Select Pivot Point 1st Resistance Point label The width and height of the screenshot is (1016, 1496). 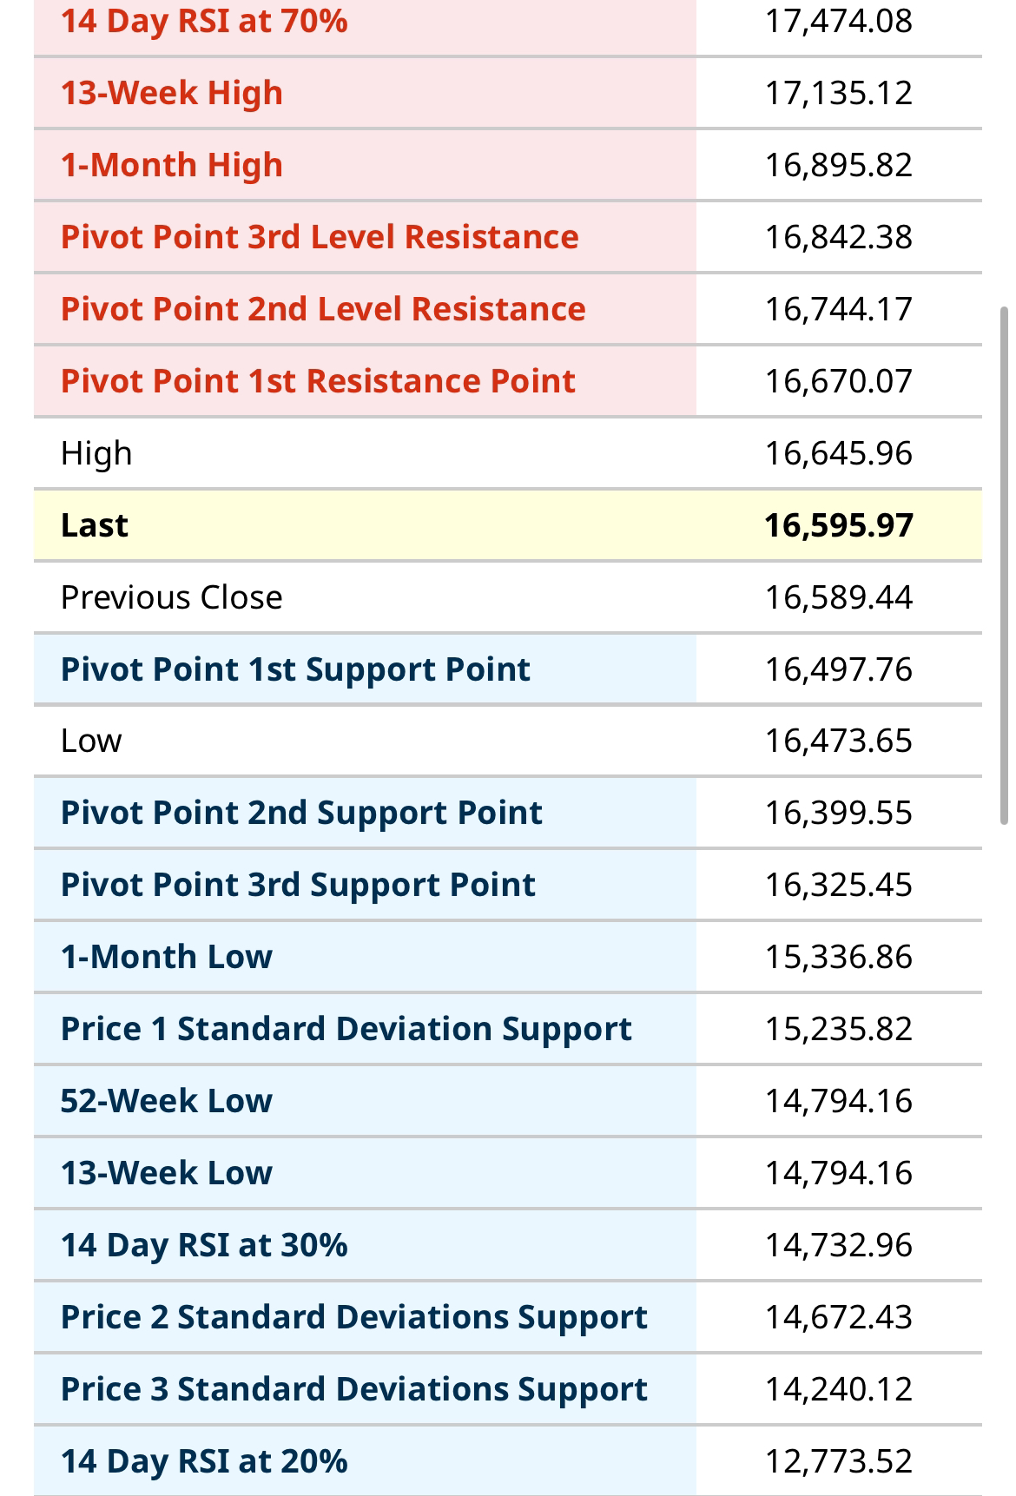tap(318, 381)
